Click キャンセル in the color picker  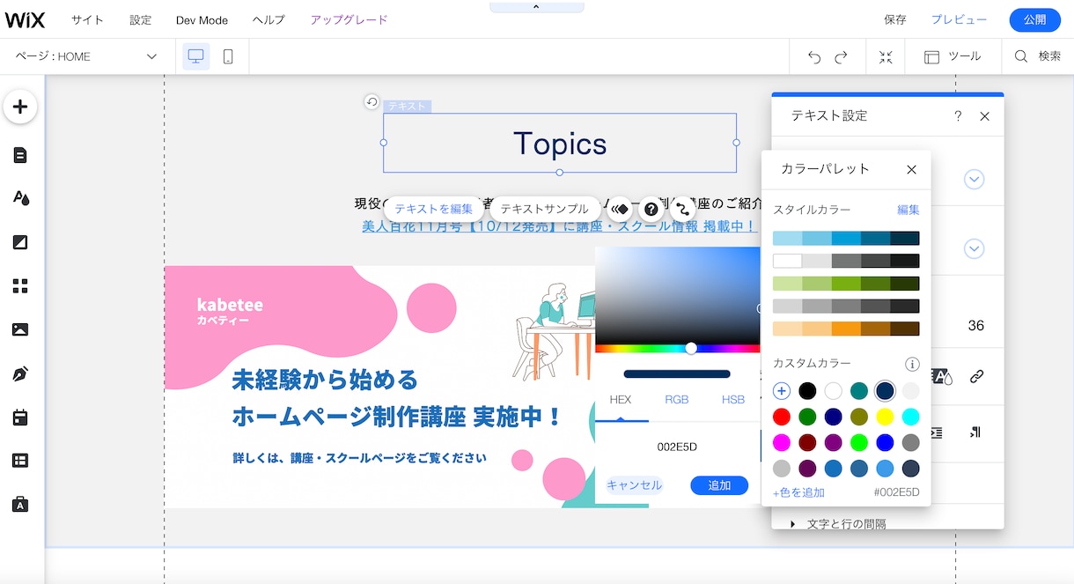634,485
